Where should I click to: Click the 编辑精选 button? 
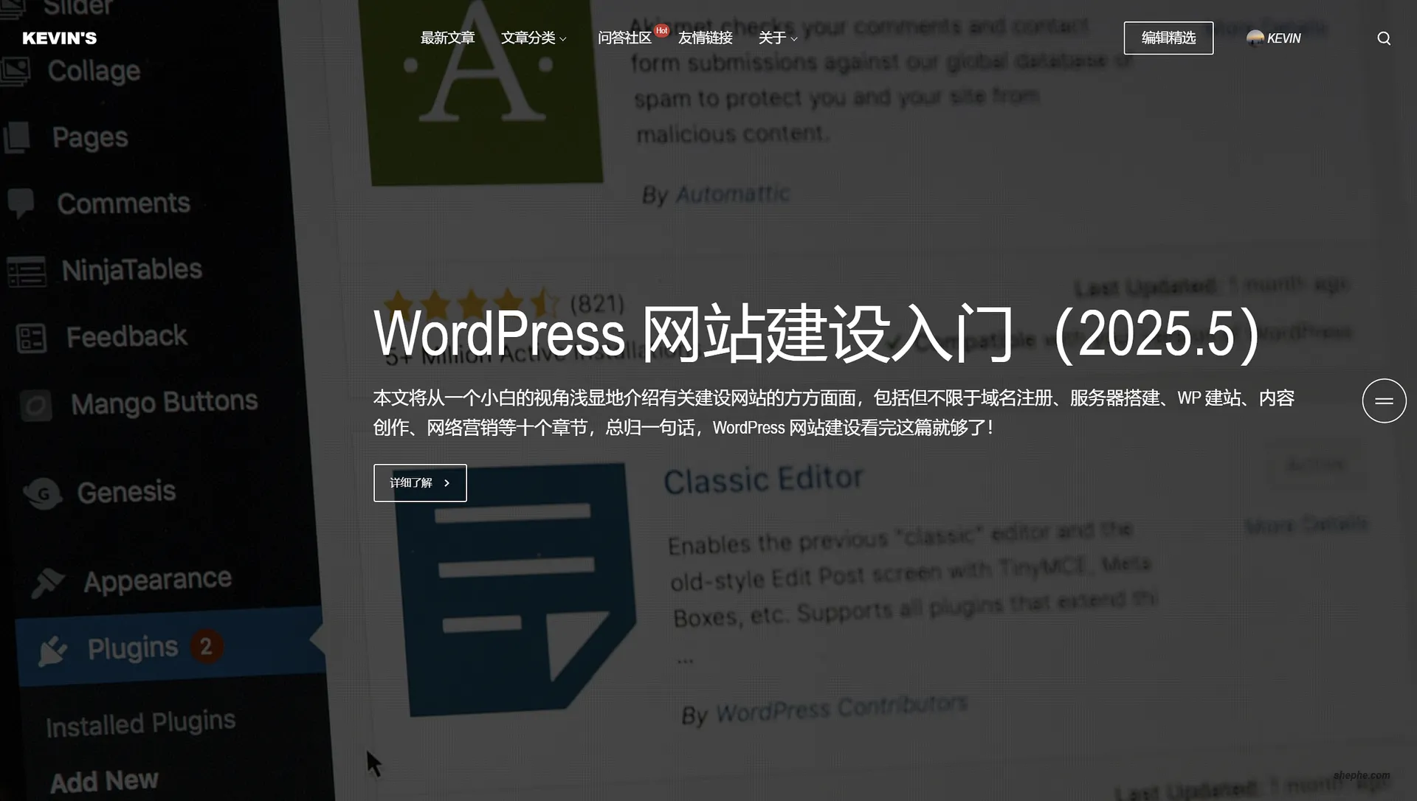click(x=1168, y=38)
